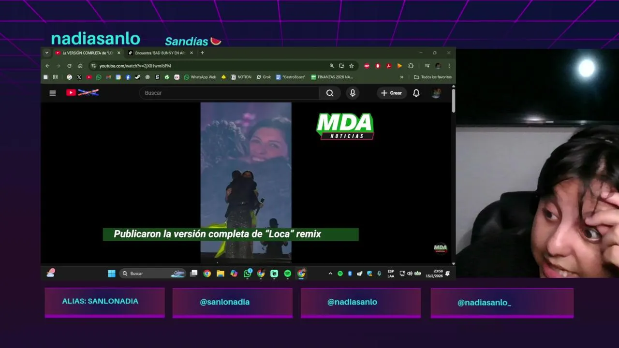Open WhatsApp from the taskbar
Image resolution: width=619 pixels, height=348 pixels.
(248, 274)
